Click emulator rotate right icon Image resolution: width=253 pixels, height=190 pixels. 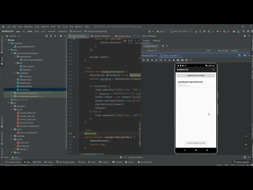[161, 60]
